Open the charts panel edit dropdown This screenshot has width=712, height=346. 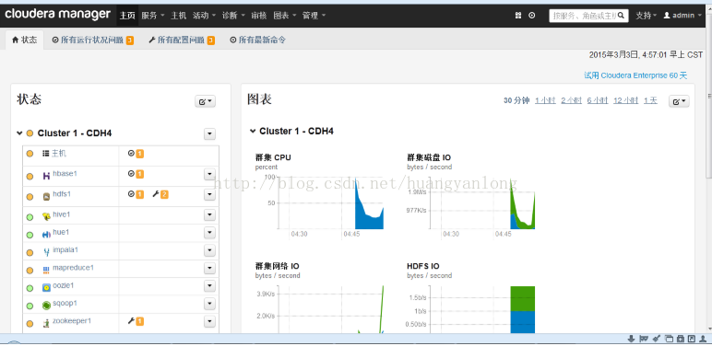tap(679, 101)
